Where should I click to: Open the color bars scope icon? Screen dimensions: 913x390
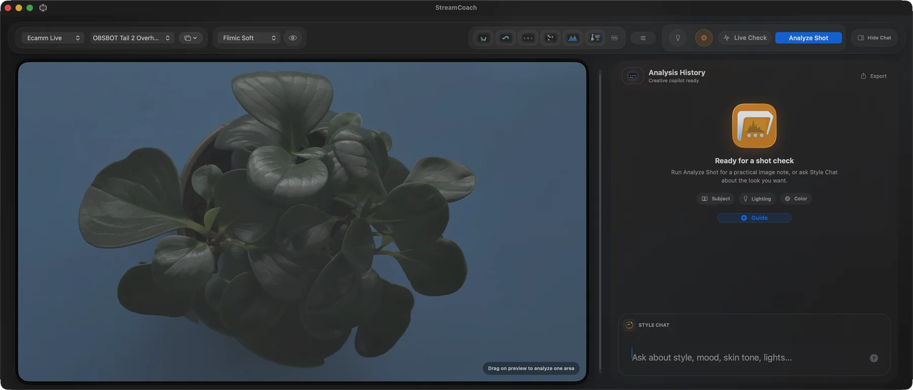[x=595, y=38]
